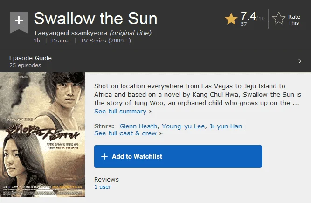The height and width of the screenshot is (203, 311).
Task: Open the Episode Guide section
Action: pyautogui.click(x=30, y=58)
